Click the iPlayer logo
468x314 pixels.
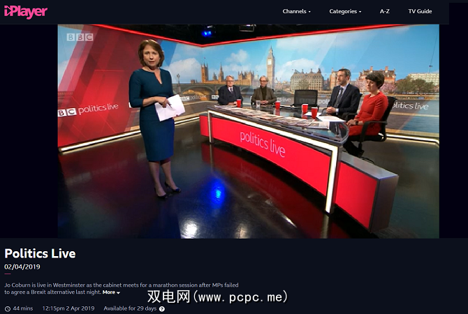point(26,12)
